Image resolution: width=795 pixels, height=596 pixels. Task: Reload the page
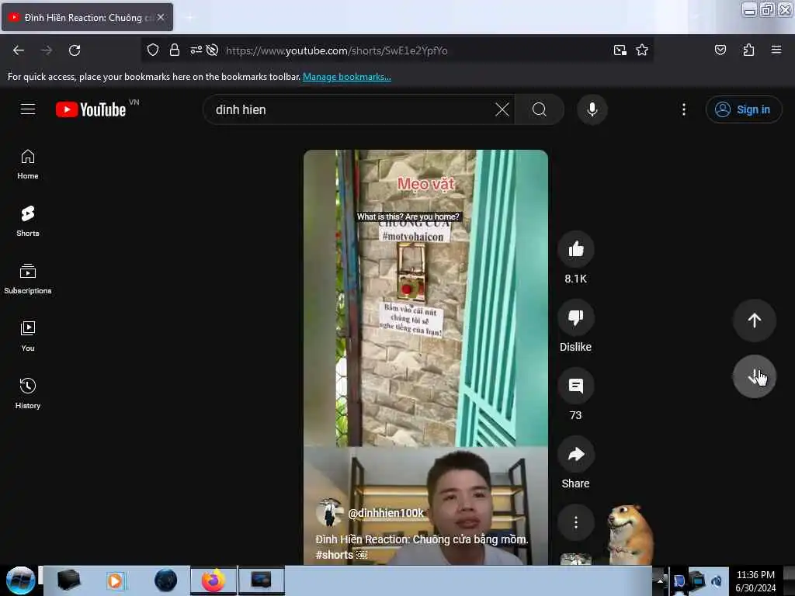pos(75,50)
